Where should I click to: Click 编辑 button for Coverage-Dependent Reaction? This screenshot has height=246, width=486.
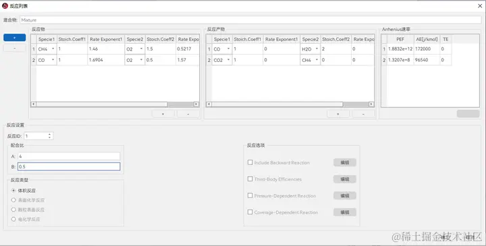345,212
